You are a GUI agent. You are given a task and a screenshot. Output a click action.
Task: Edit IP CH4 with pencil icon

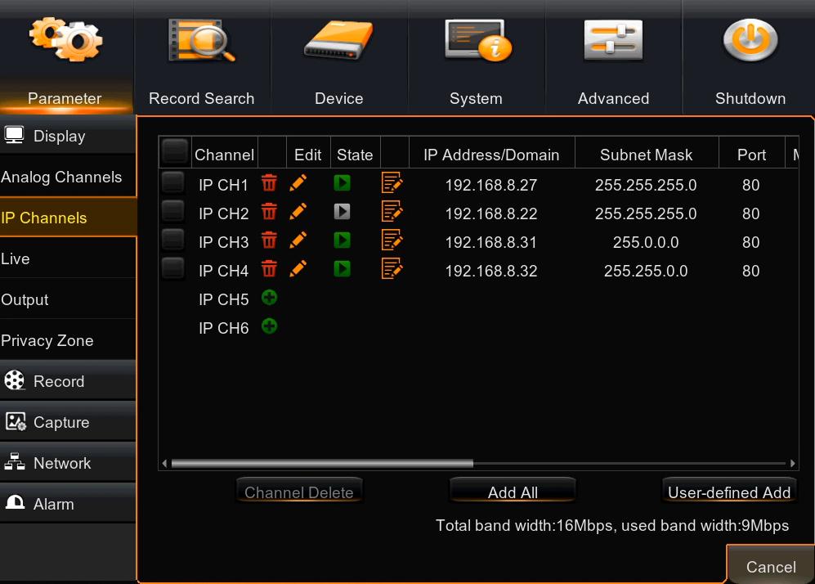pyautogui.click(x=298, y=269)
